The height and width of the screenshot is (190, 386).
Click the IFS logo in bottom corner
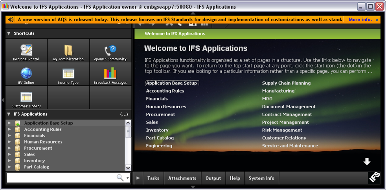(374, 178)
